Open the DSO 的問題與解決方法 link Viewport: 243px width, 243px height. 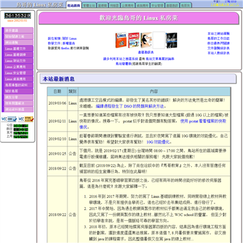(131, 106)
